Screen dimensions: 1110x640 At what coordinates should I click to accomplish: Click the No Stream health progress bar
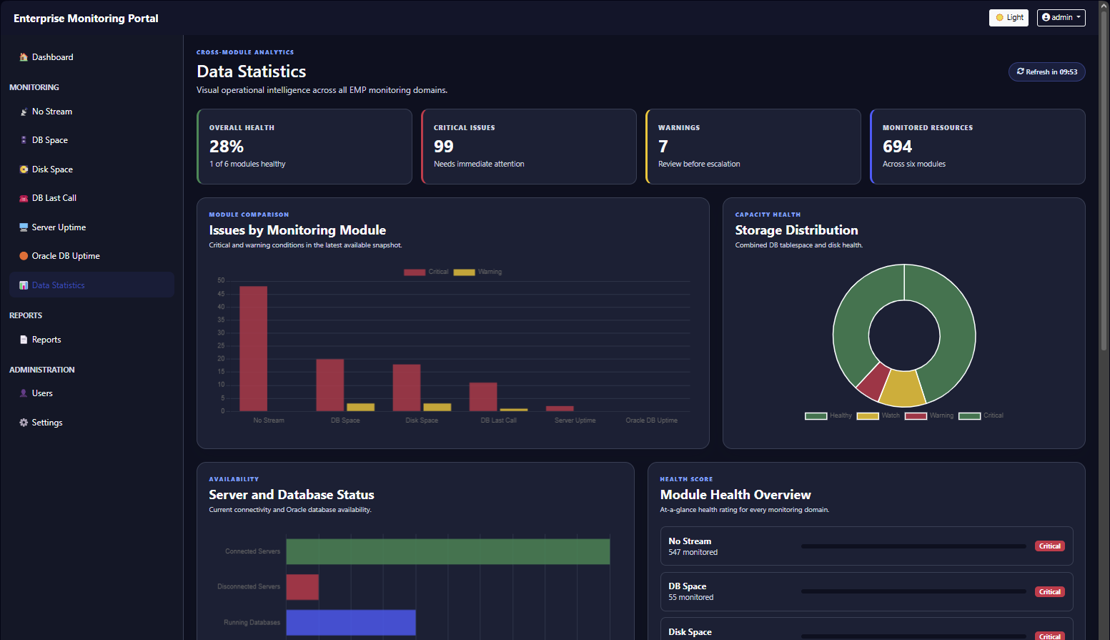913,546
